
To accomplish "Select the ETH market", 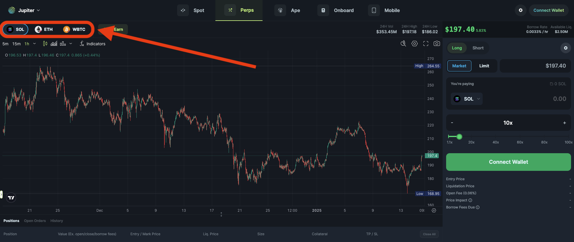I will click(x=44, y=29).
